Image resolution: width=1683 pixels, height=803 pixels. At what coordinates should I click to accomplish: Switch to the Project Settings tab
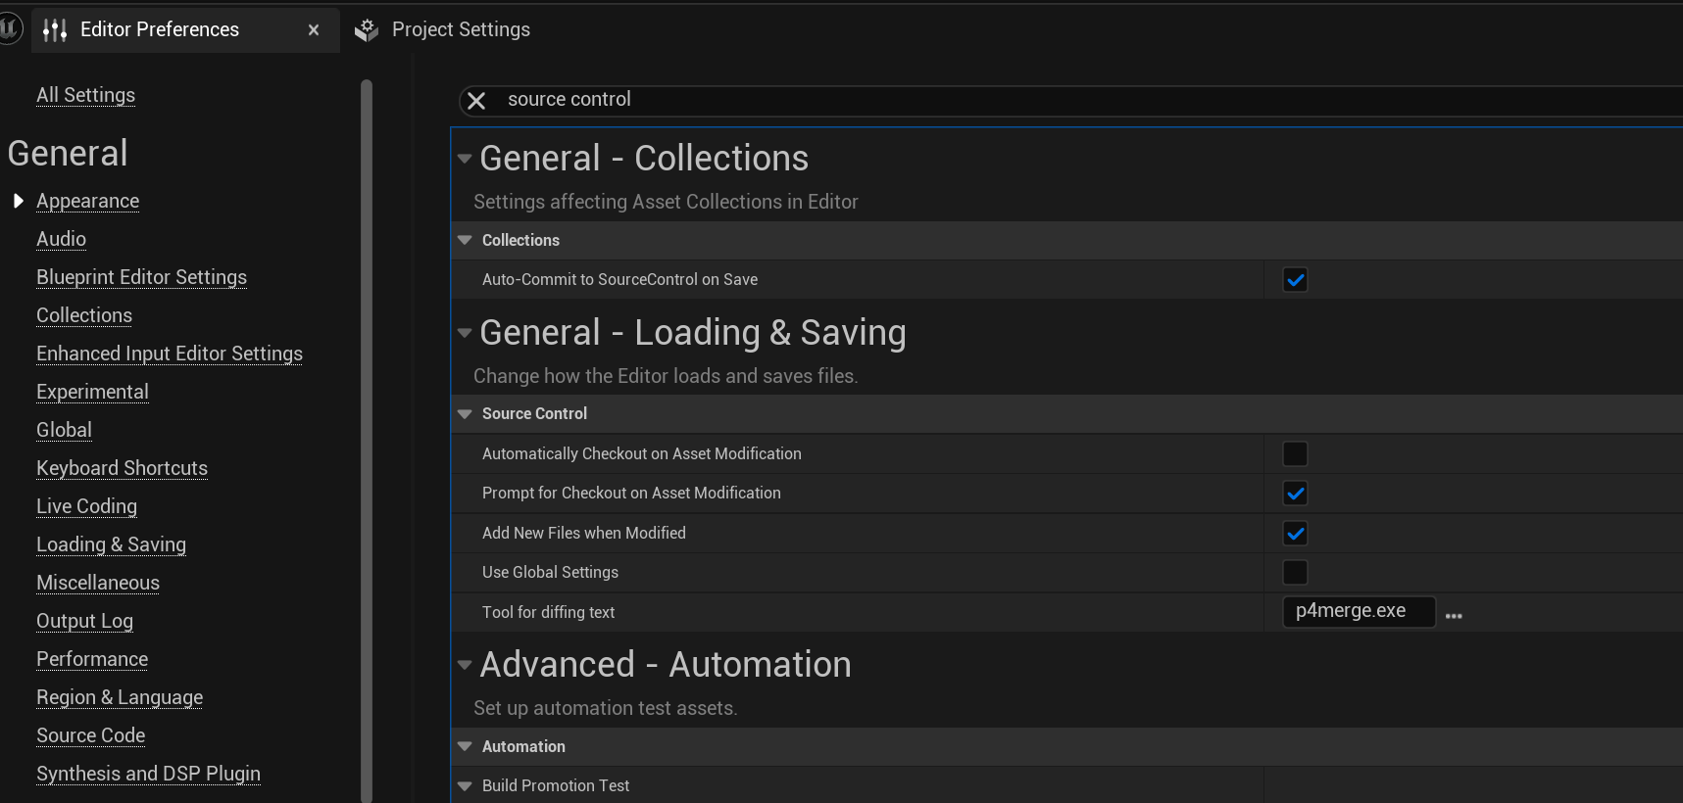point(461,30)
